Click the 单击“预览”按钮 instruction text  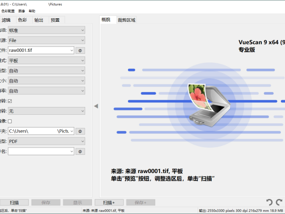click(163, 178)
